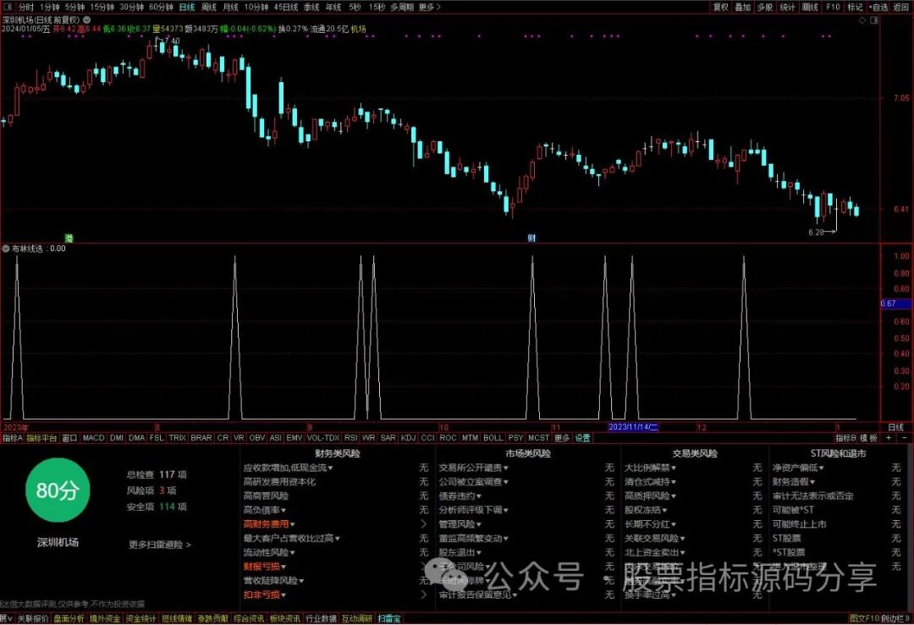Click the chart settings circle next to 深圳机场(日线 前复权)
The height and width of the screenshot is (625, 914).
[87, 19]
